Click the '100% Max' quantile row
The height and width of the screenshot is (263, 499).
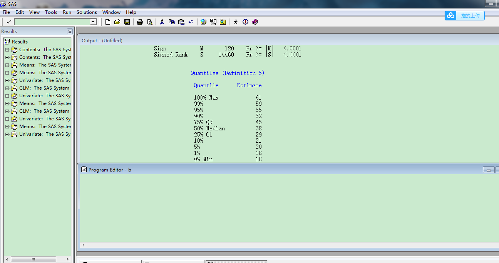tap(228, 98)
